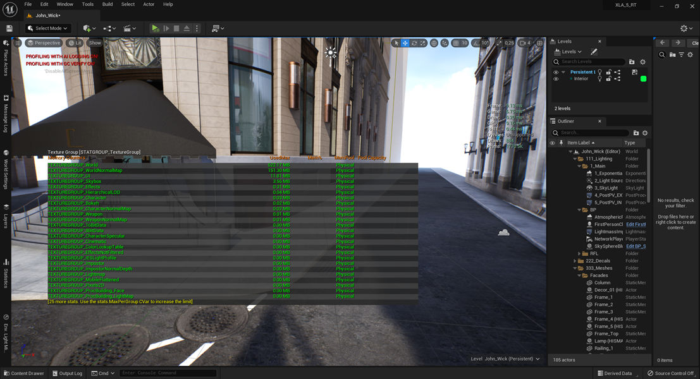700x379 pixels.
Task: Open the Message Log side panel
Action: pyautogui.click(x=6, y=114)
